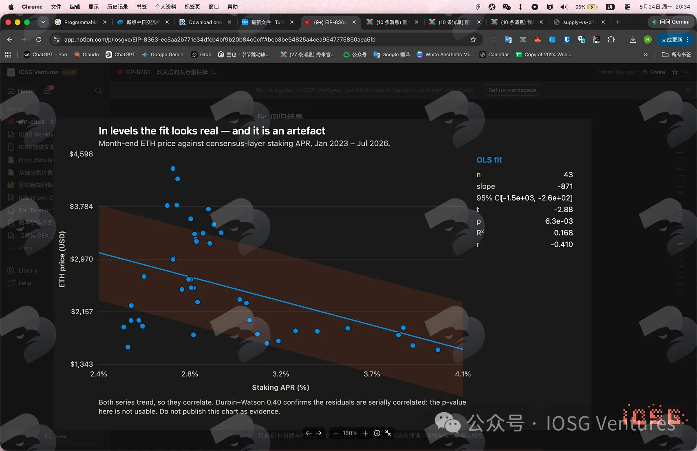Exit the full-screen image viewer
Viewport: 697px width, 451px height.
[388, 433]
